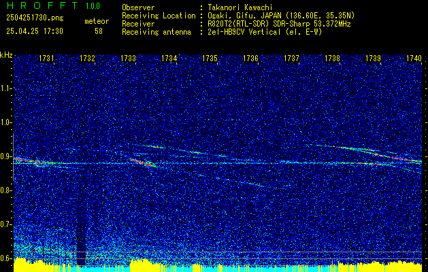The height and width of the screenshot is (272, 428).
Task: Click the 0.8 kHz axis label
Action: point(5,190)
